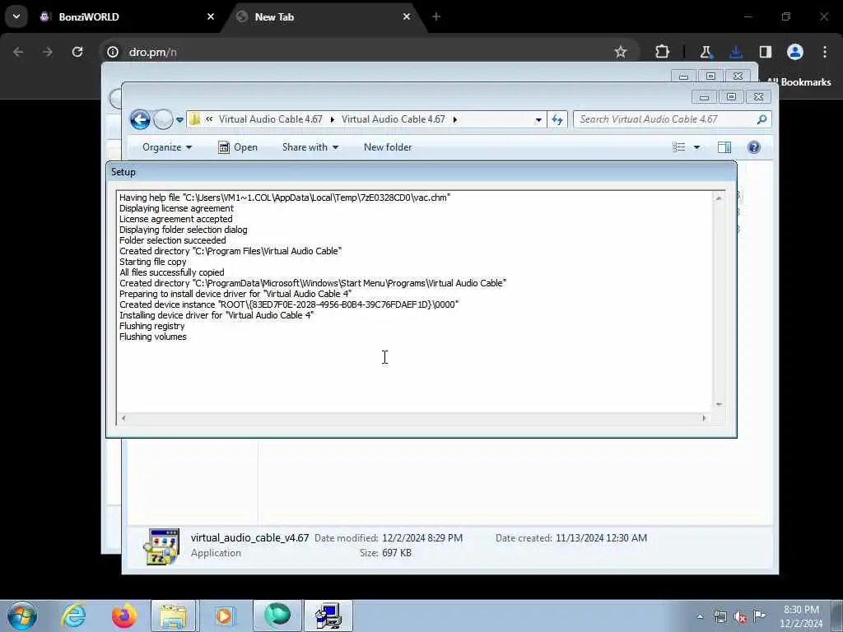Open address bar previous locations dropdown
Viewport: 843px width, 632px height.
tap(538, 120)
